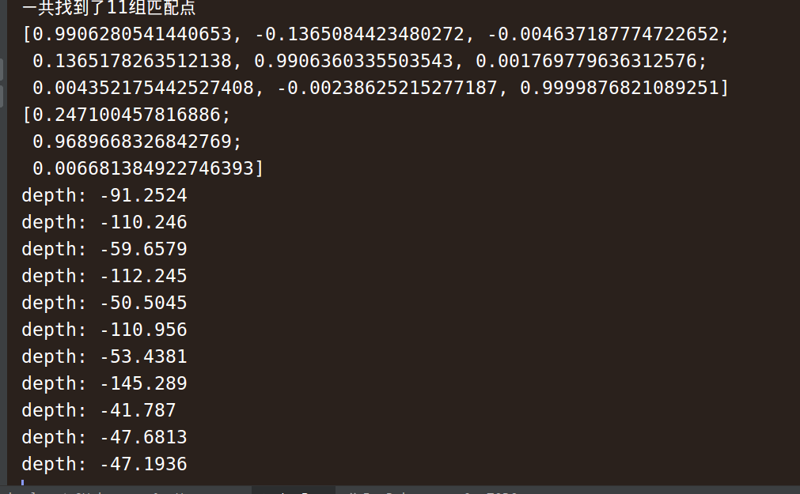Click the 'depth: -47.6813' output line
The image size is (800, 494).
[104, 437]
